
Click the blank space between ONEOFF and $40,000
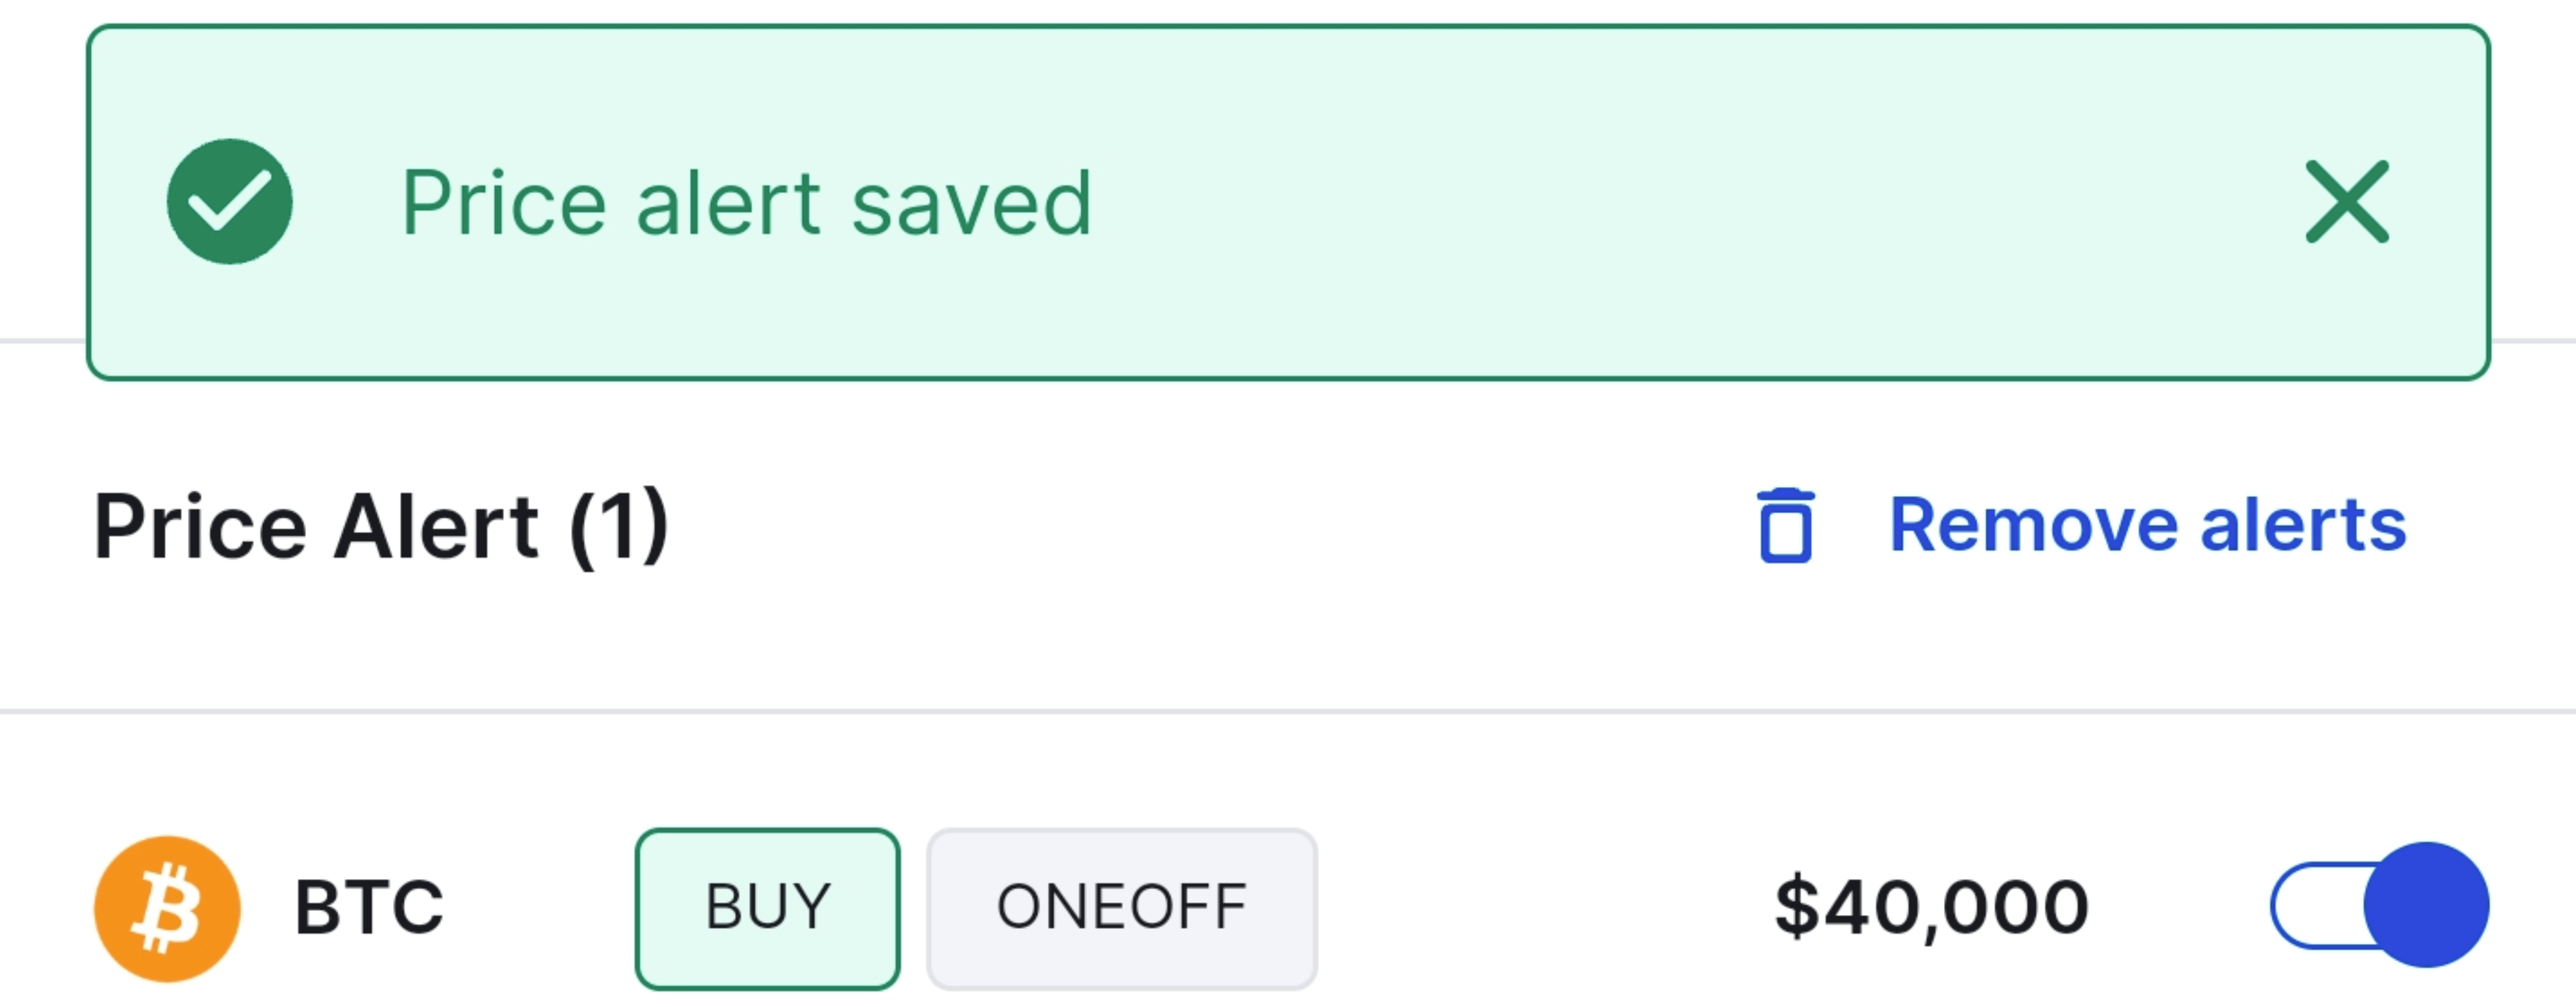coord(1540,908)
